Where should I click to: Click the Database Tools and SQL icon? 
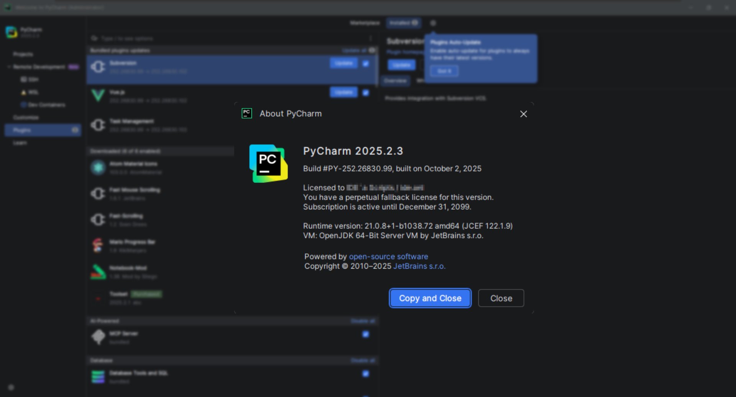pos(98,376)
